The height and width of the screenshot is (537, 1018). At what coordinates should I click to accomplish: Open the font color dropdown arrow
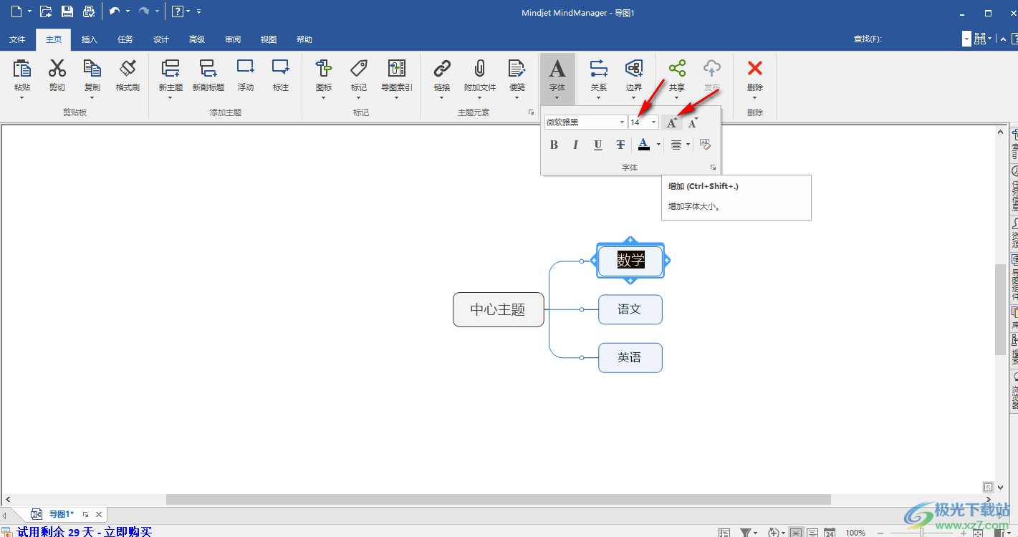[658, 145]
